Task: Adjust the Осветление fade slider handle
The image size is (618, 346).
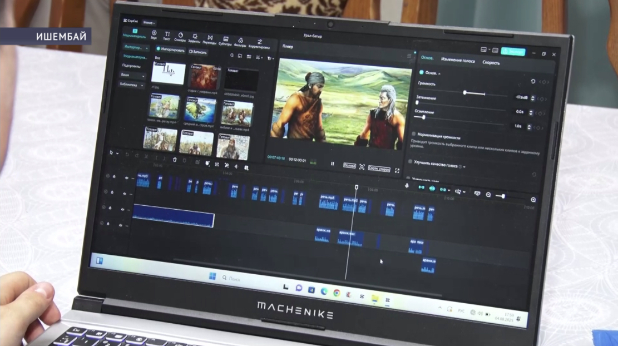Action: (424, 117)
